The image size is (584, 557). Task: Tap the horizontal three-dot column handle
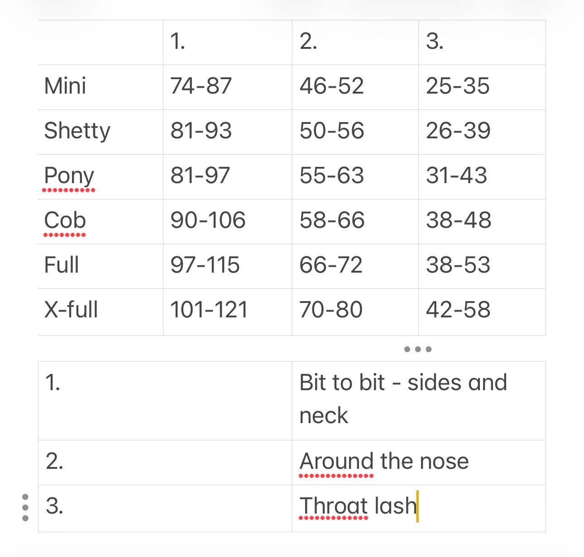417,349
